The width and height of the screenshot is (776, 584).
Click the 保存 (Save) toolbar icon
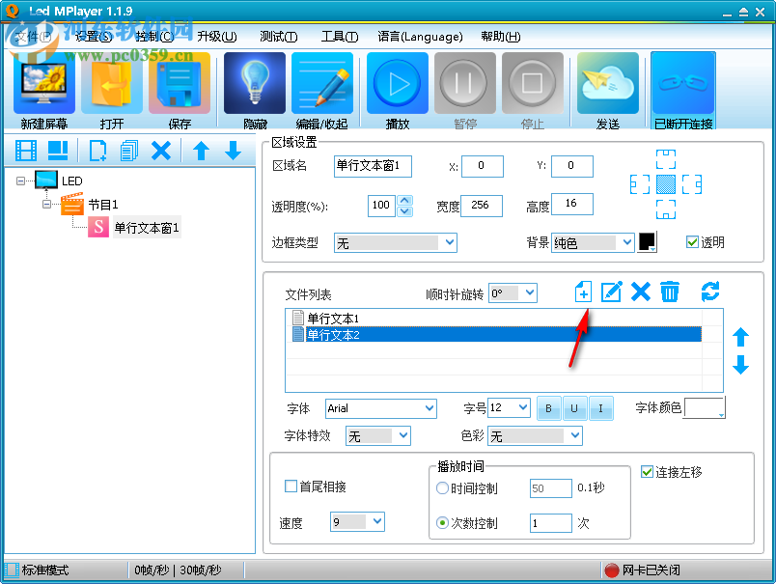coord(180,85)
